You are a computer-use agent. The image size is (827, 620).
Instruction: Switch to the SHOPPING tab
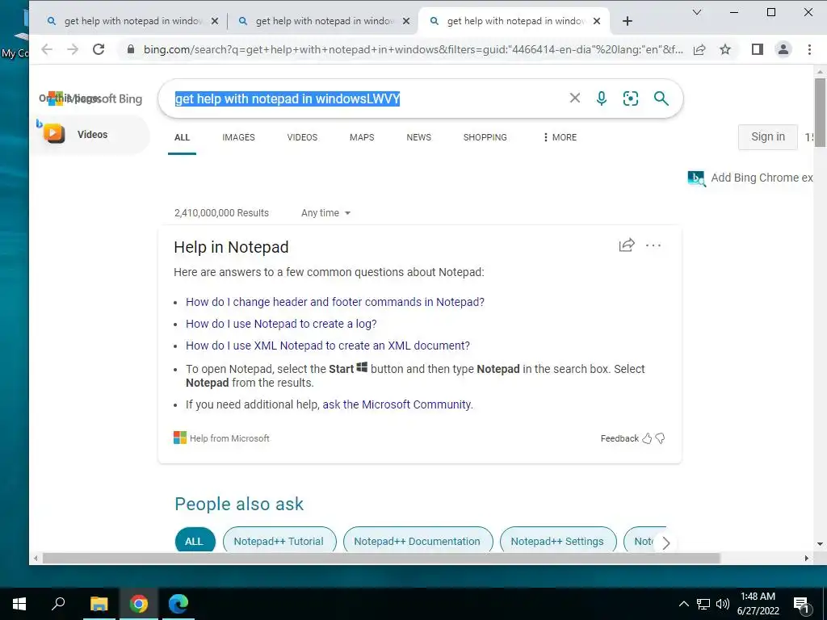click(x=485, y=137)
